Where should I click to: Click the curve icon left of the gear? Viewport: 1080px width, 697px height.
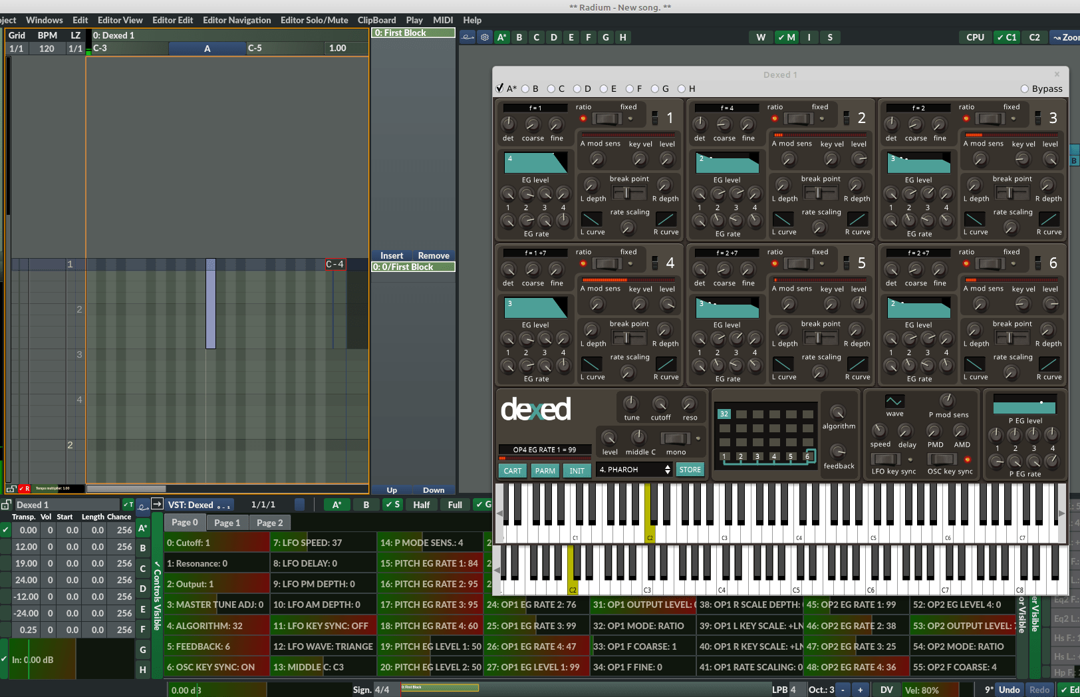coord(468,37)
